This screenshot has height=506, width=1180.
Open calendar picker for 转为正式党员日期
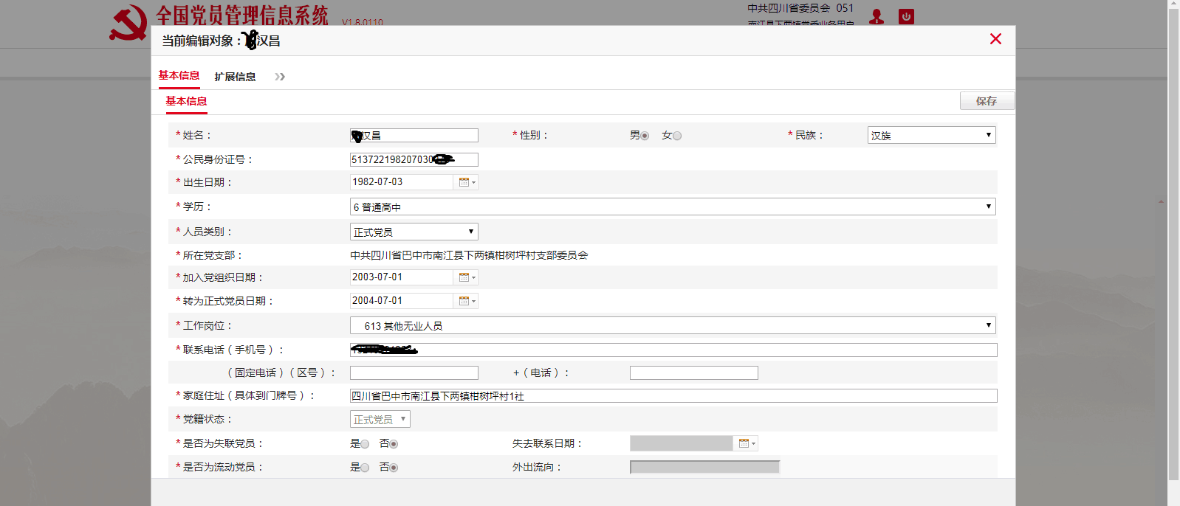pos(466,301)
